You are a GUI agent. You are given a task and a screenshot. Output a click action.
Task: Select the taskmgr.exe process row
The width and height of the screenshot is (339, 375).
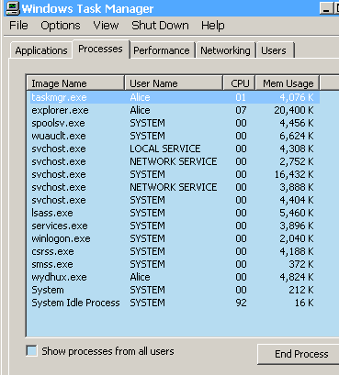tap(174, 97)
